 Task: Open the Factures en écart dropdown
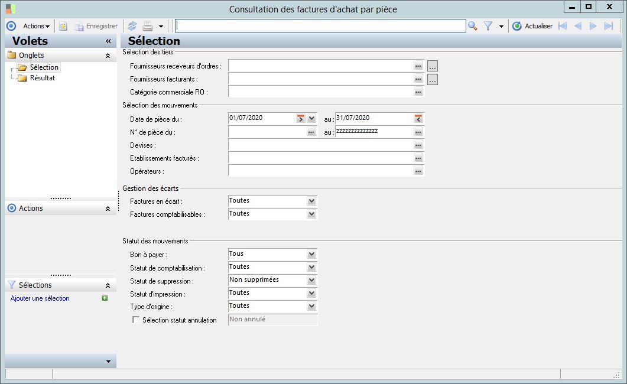pyautogui.click(x=311, y=201)
